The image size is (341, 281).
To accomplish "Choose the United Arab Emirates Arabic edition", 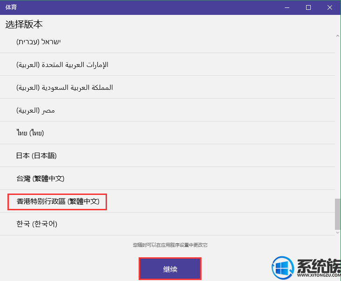I will tap(167, 64).
